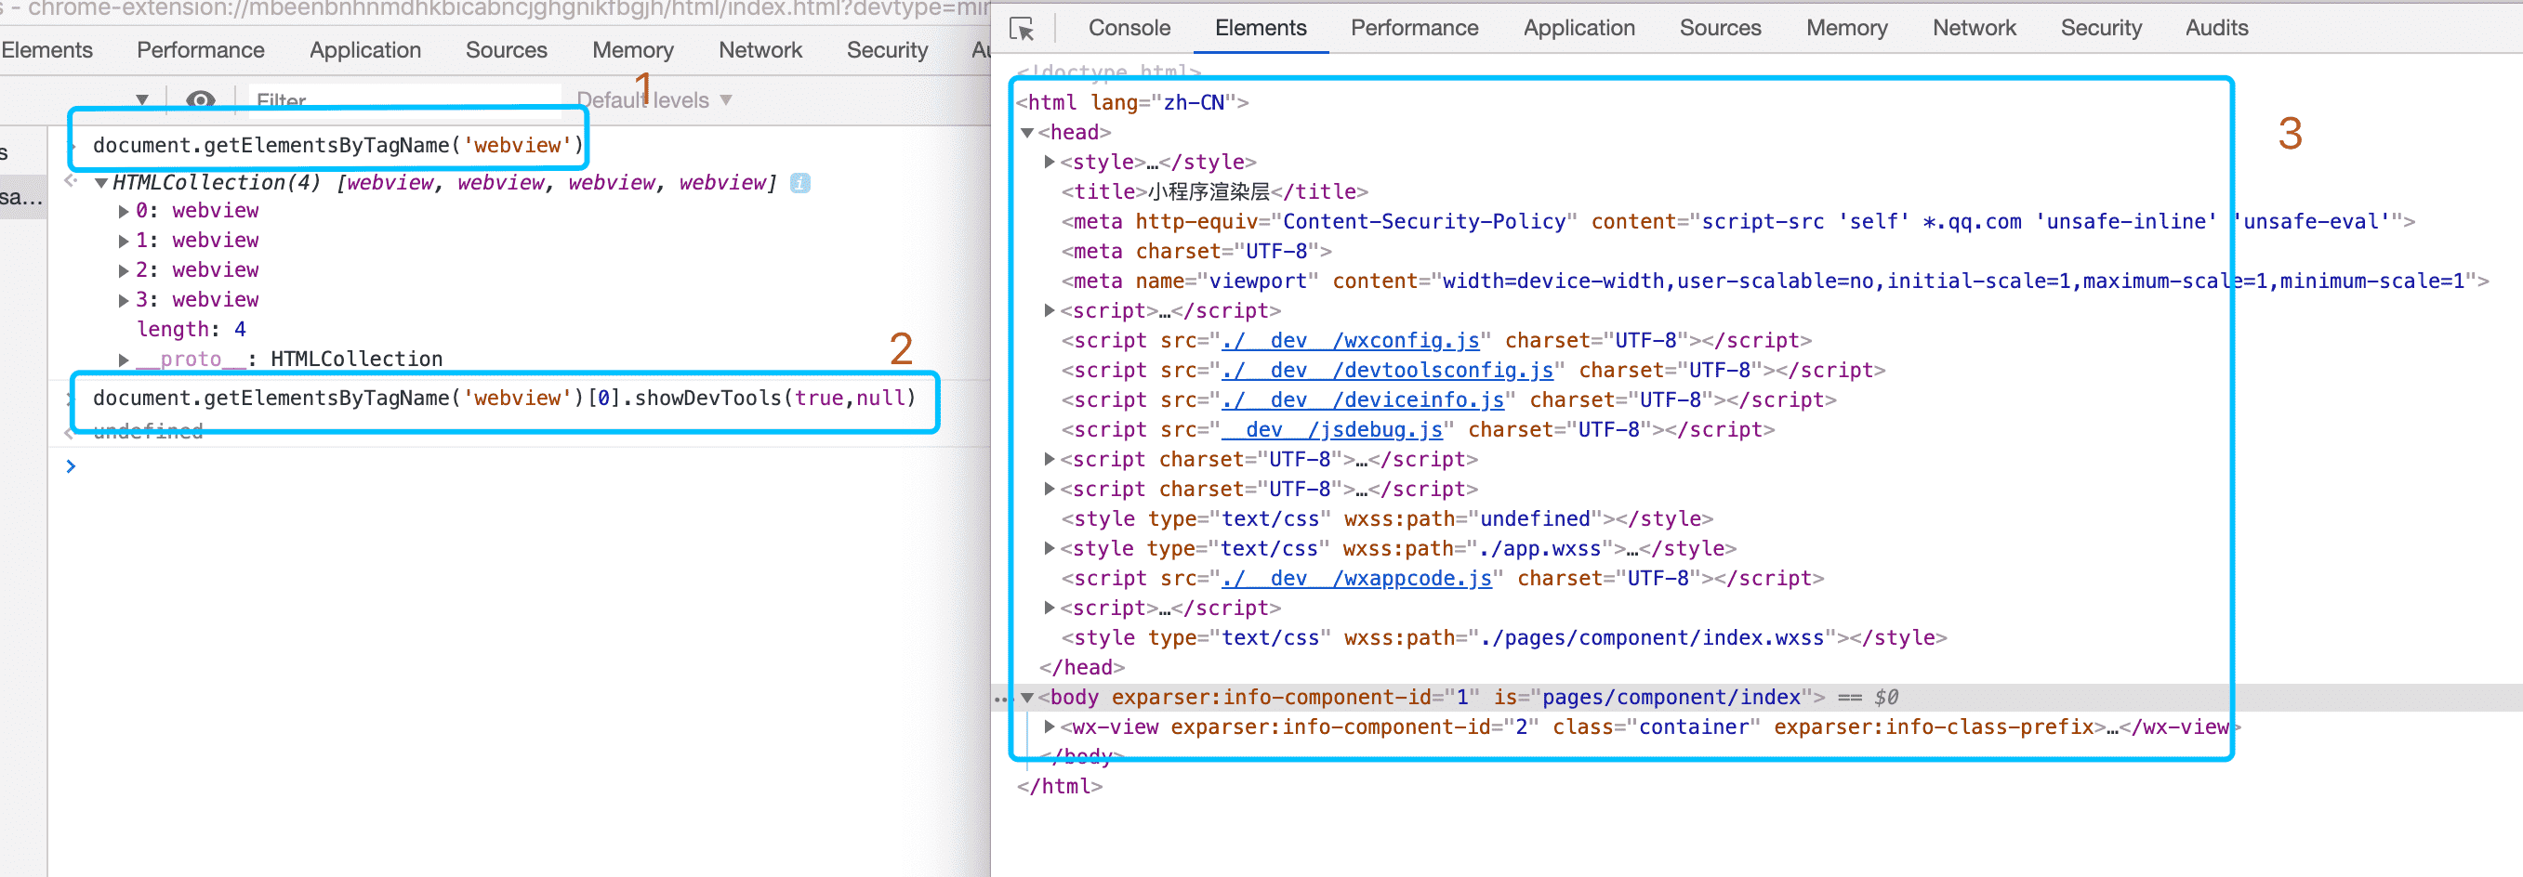
Task: Open the Default levels dropdown
Action: tap(654, 99)
